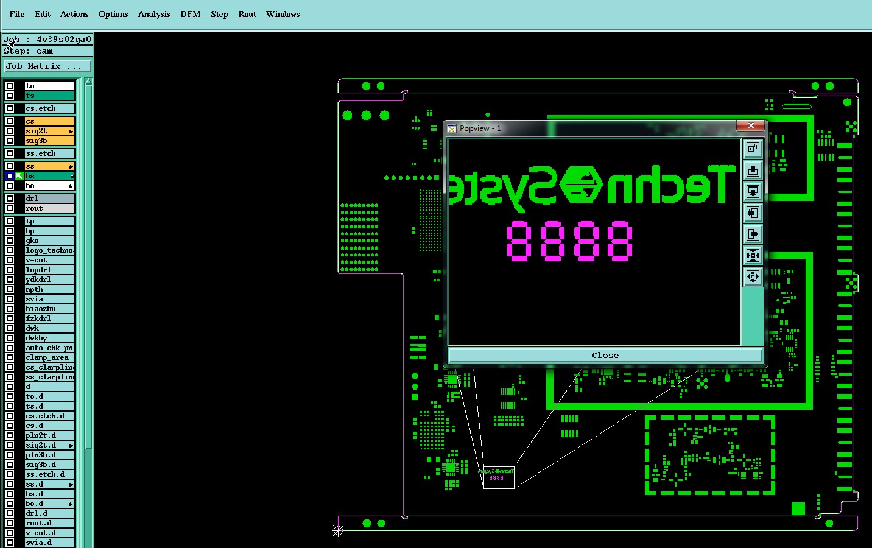Click the Popview zoom-in arrows icon
Image resolution: width=872 pixels, height=548 pixels.
[x=753, y=256]
